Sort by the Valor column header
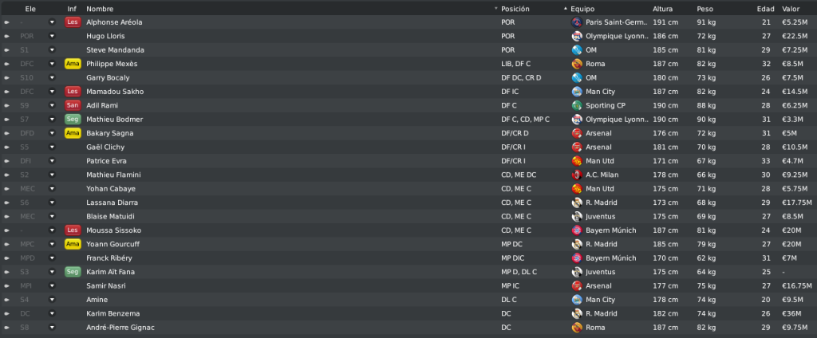This screenshot has height=338, width=817. click(791, 9)
